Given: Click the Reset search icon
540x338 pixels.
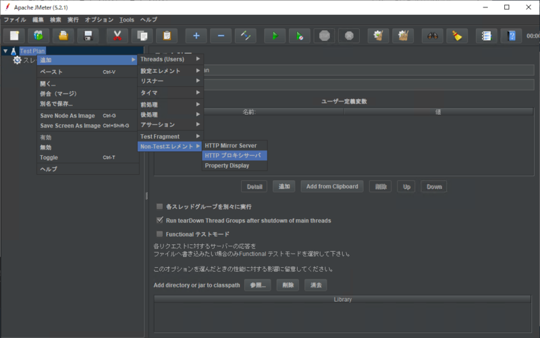Looking at the screenshot, I should pyautogui.click(x=457, y=36).
